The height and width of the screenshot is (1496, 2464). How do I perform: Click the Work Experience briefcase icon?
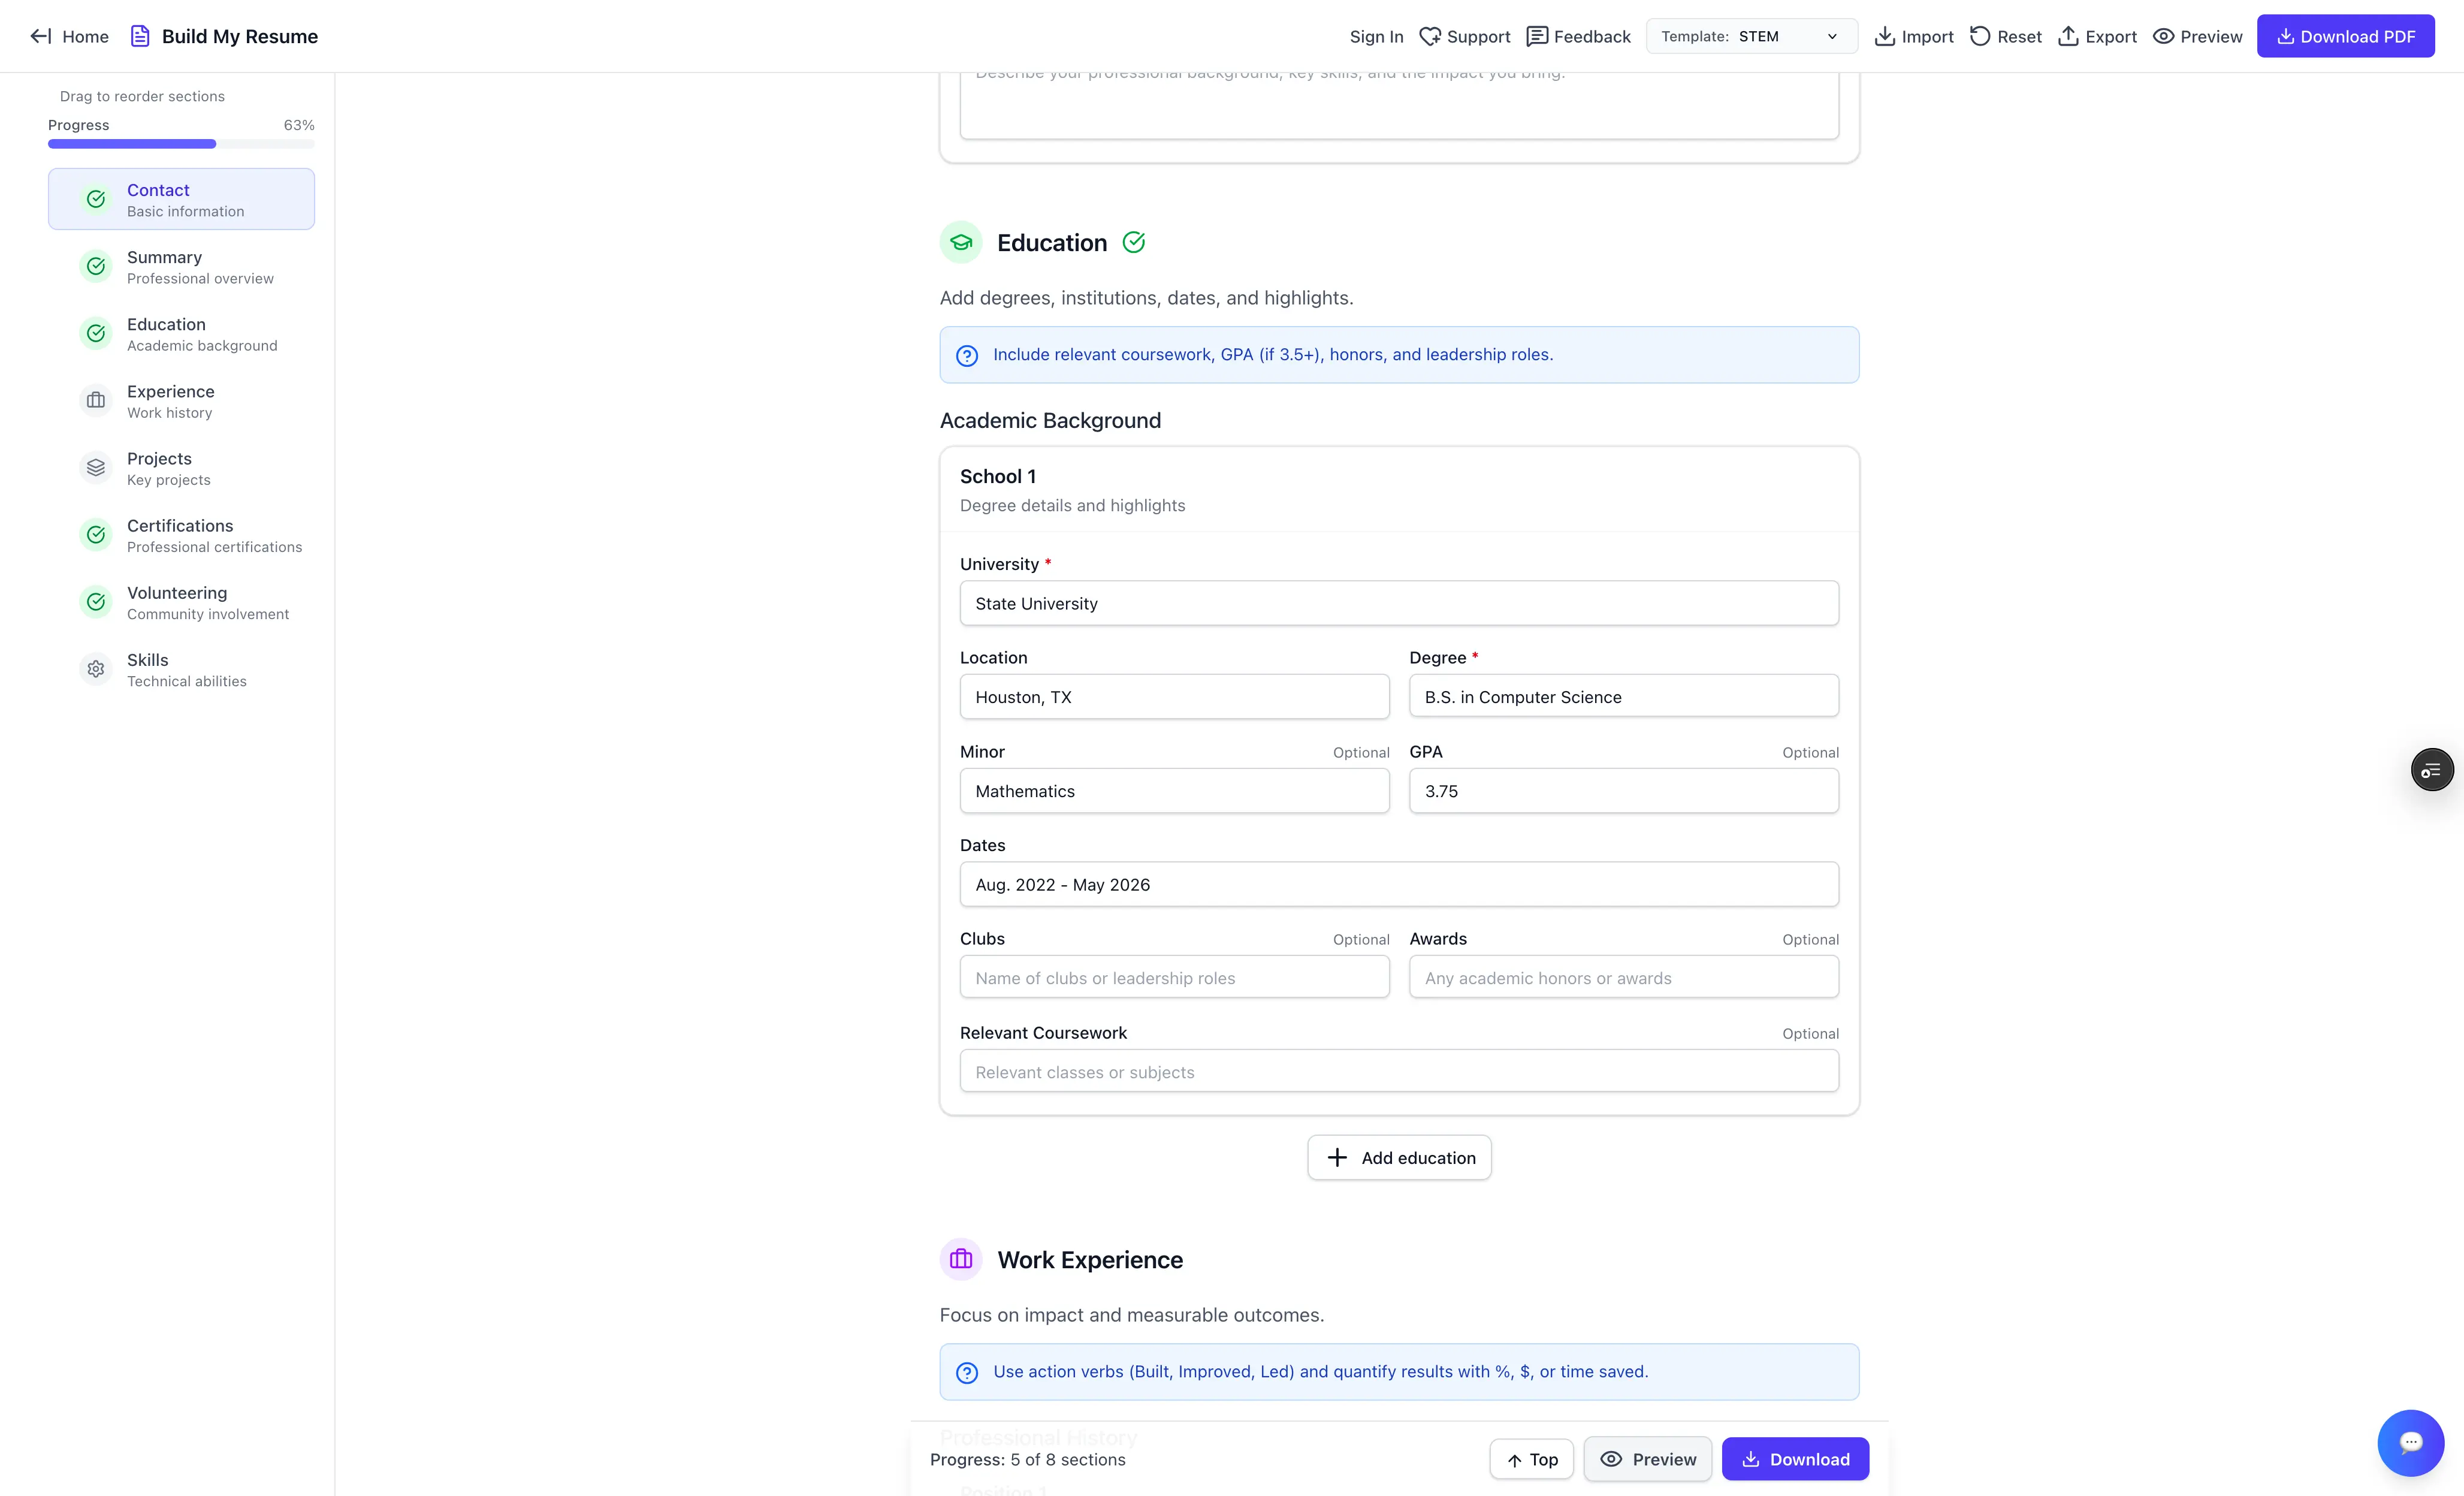click(961, 1259)
